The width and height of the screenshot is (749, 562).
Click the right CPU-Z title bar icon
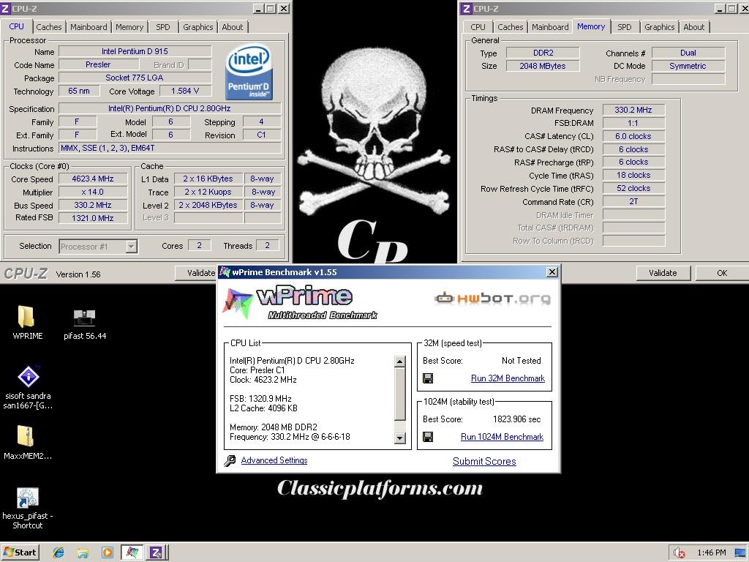click(467, 9)
